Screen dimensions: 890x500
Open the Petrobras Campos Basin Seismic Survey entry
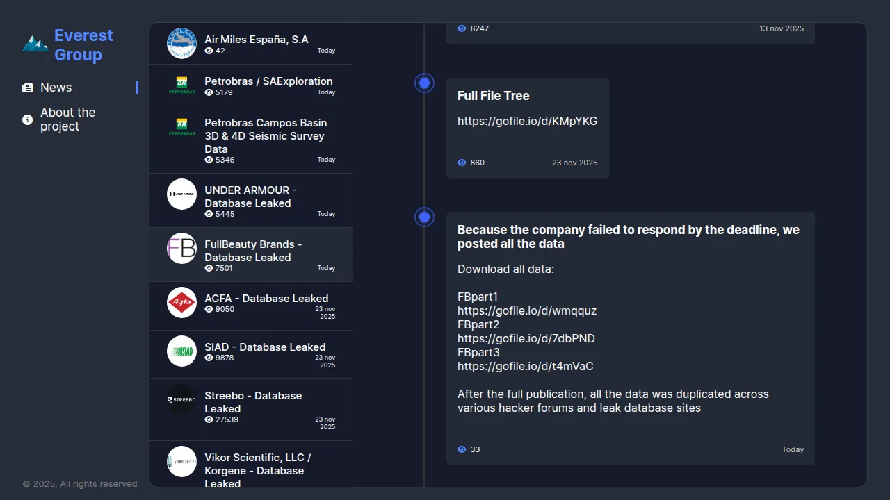tap(266, 135)
